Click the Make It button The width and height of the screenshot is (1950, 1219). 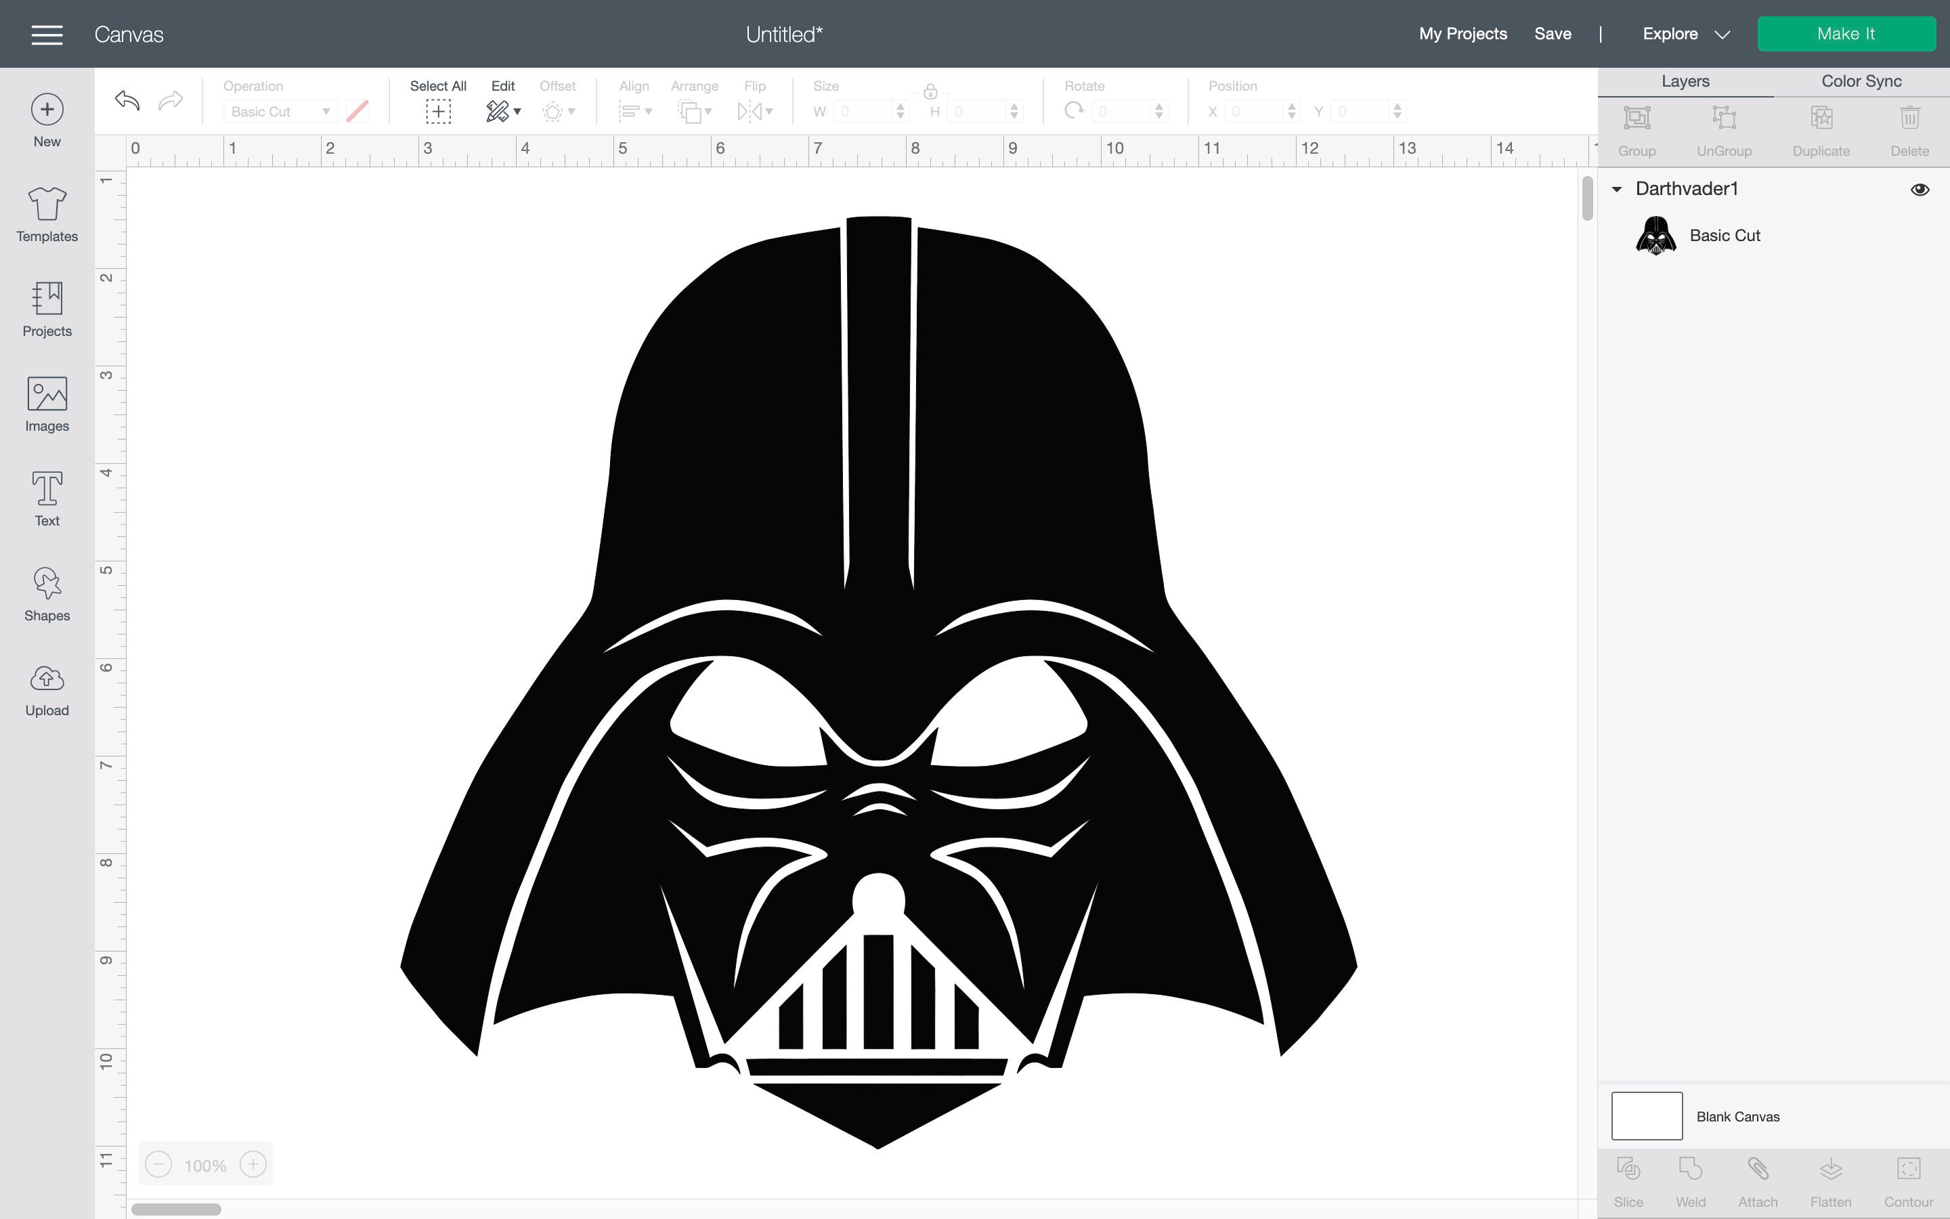(x=1846, y=33)
